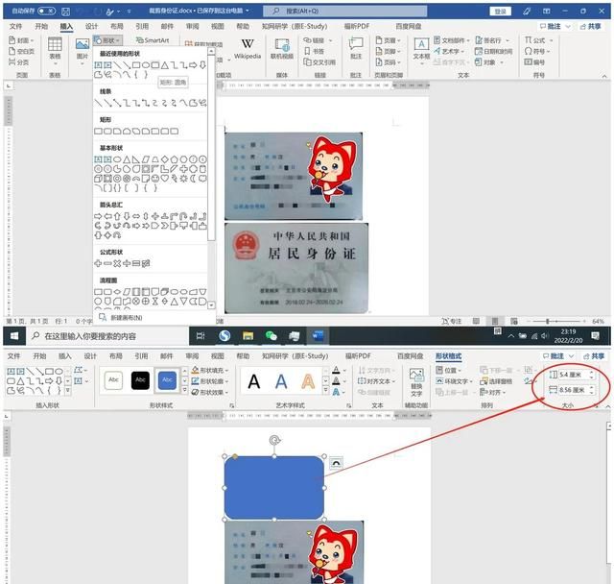Screen dimensions: 614x584
Task: Open Word from the Windows taskbar
Action: click(x=319, y=336)
